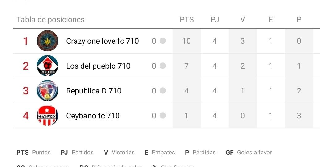Select the Republica D 710 team name

[94, 91]
